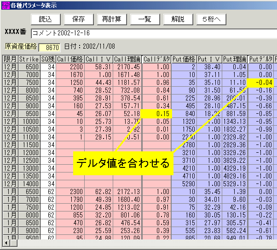Click the SQ残 column header
277x250 pixels.
pos(48,59)
